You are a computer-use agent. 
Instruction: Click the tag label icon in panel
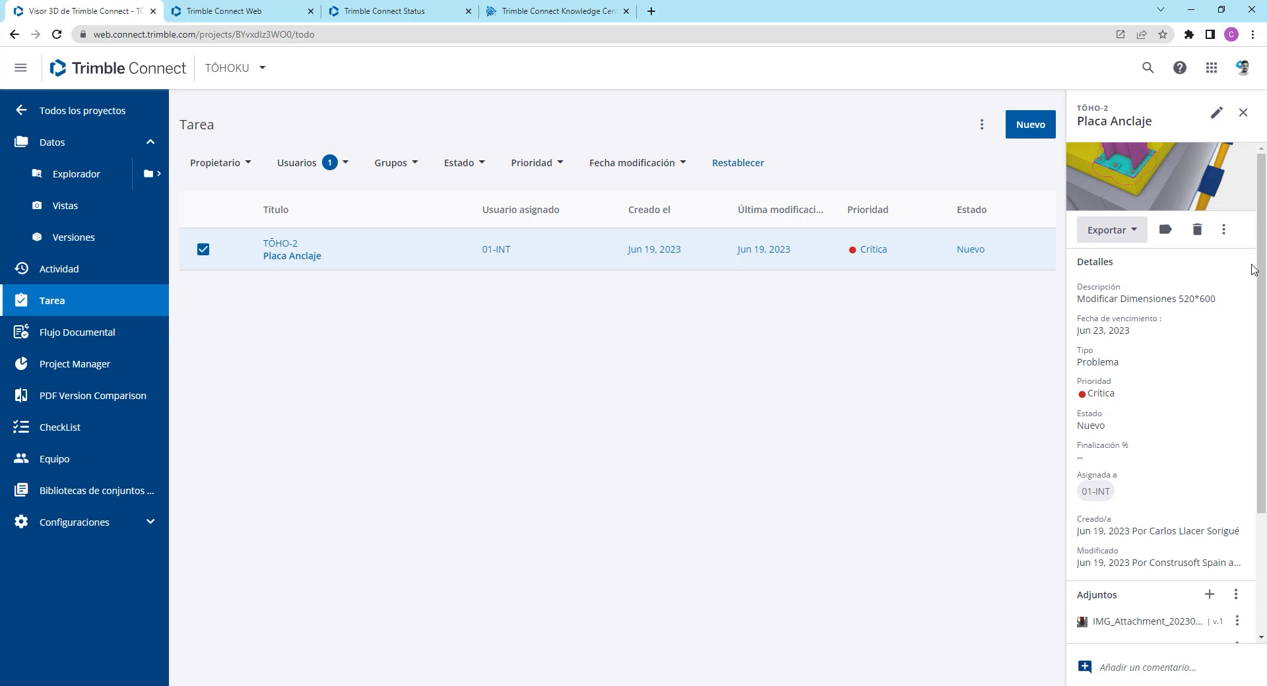click(x=1165, y=230)
